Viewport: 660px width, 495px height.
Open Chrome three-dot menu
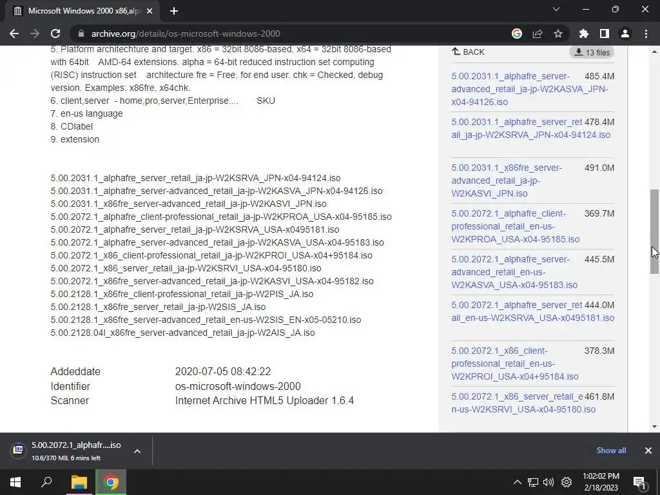point(646,34)
